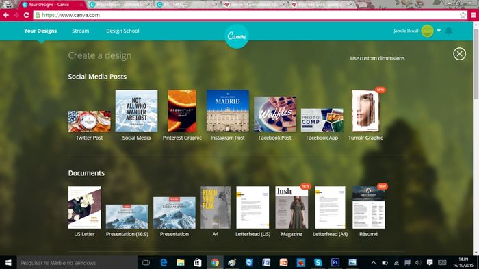Expand the account dropdown arrow
The width and height of the screenshot is (479, 269).
(439, 31)
